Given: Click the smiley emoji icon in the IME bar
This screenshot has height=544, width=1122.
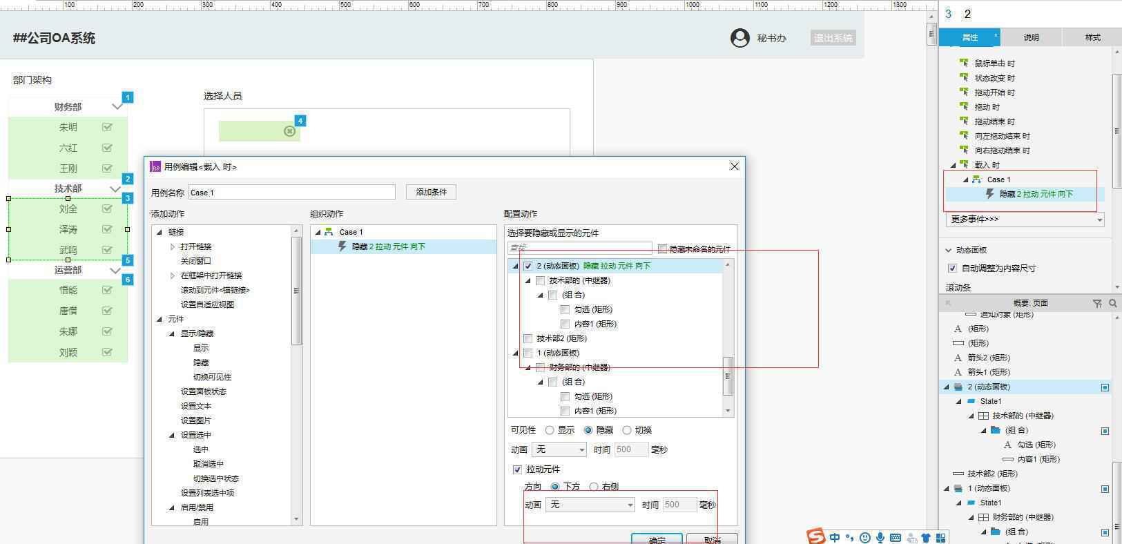Looking at the screenshot, I should pos(864,538).
